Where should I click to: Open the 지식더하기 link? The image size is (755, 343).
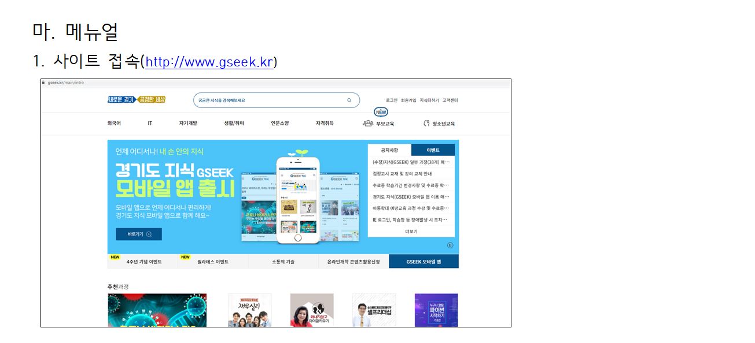[429, 100]
